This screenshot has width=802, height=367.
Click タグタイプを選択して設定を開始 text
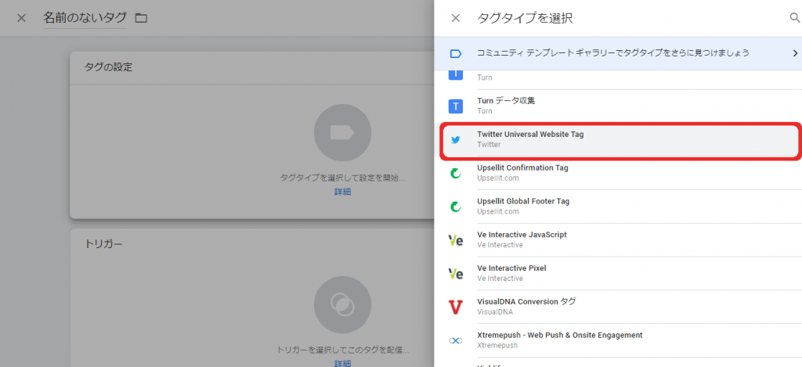(x=342, y=178)
